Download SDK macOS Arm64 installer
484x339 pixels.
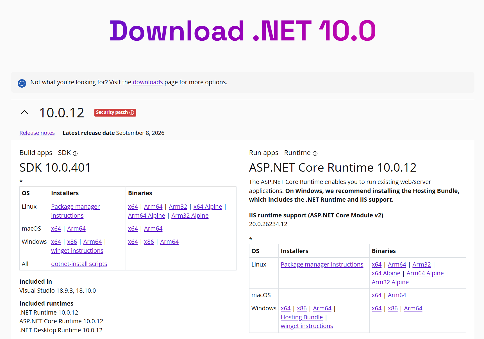[x=76, y=229]
